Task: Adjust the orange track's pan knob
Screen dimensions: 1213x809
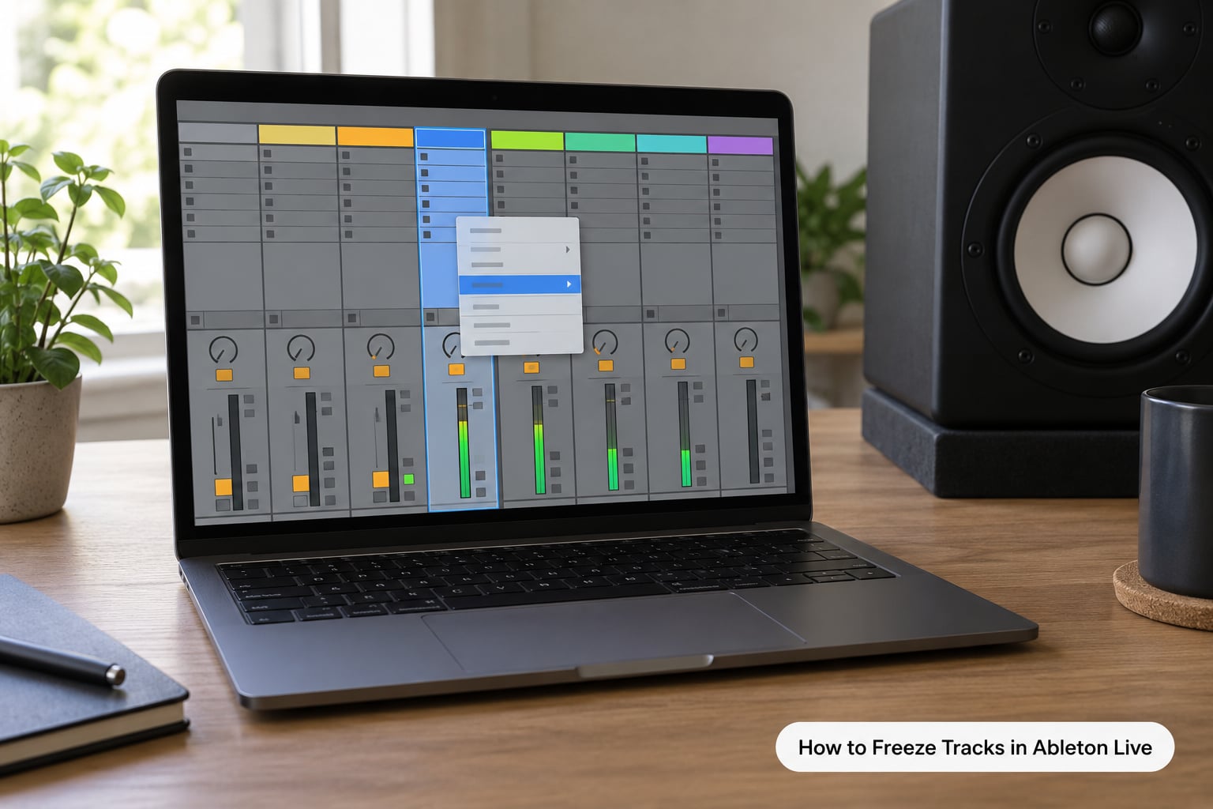Action: 381,346
